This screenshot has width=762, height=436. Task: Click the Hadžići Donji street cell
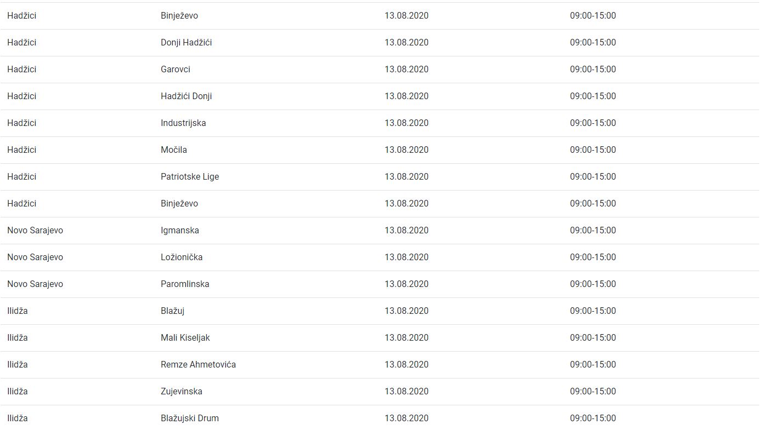186,96
